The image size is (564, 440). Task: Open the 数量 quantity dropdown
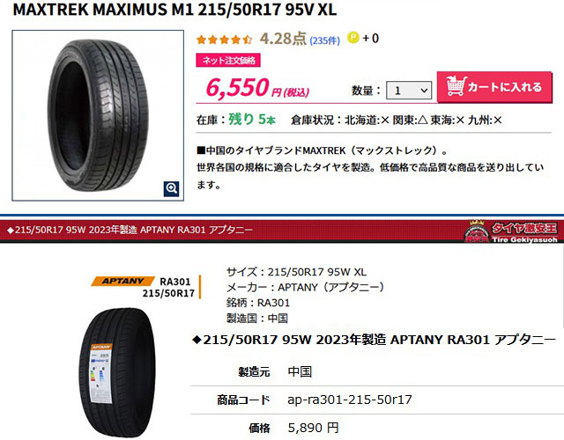[409, 90]
